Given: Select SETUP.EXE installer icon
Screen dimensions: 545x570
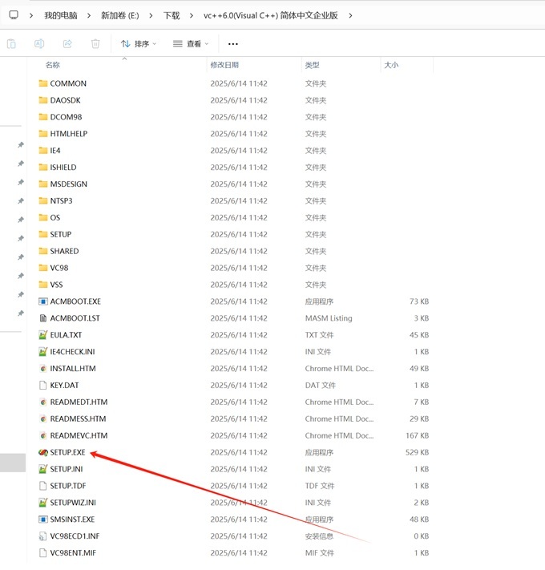Looking at the screenshot, I should click(43, 452).
